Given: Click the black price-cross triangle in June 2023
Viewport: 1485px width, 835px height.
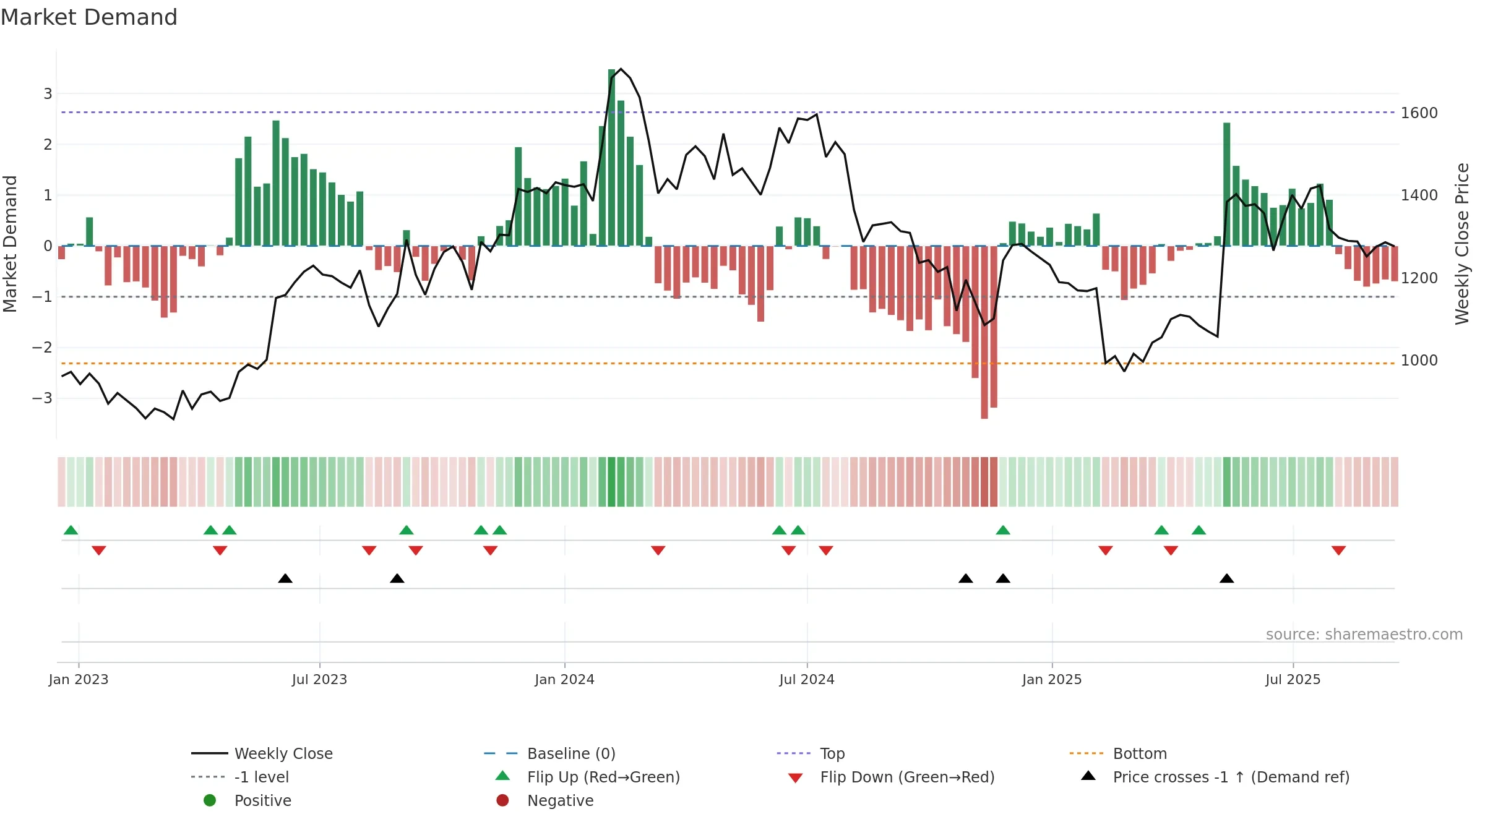Looking at the screenshot, I should (285, 578).
